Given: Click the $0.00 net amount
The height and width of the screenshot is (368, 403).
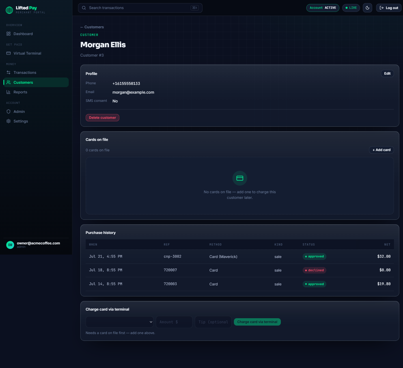Looking at the screenshot, I should (385, 270).
